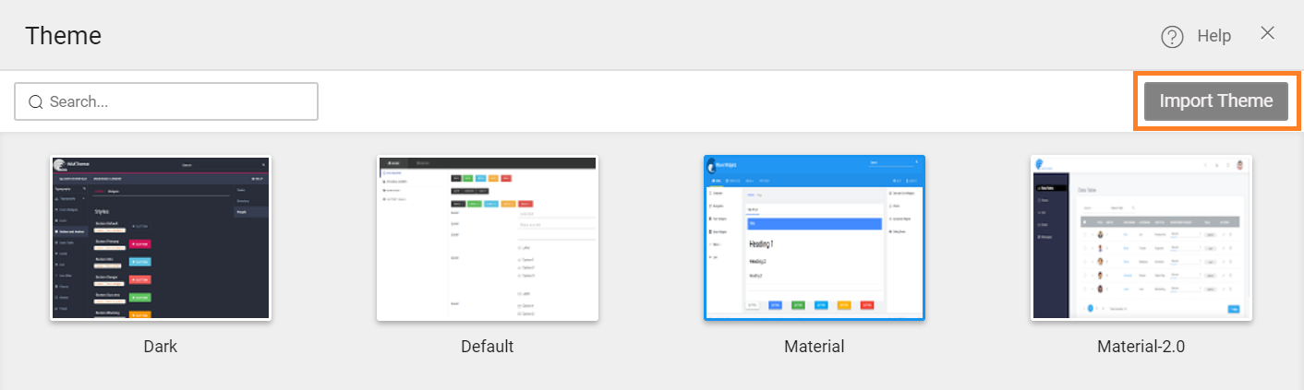Open the Help link
The width and height of the screenshot is (1304, 390).
pos(1213,36)
